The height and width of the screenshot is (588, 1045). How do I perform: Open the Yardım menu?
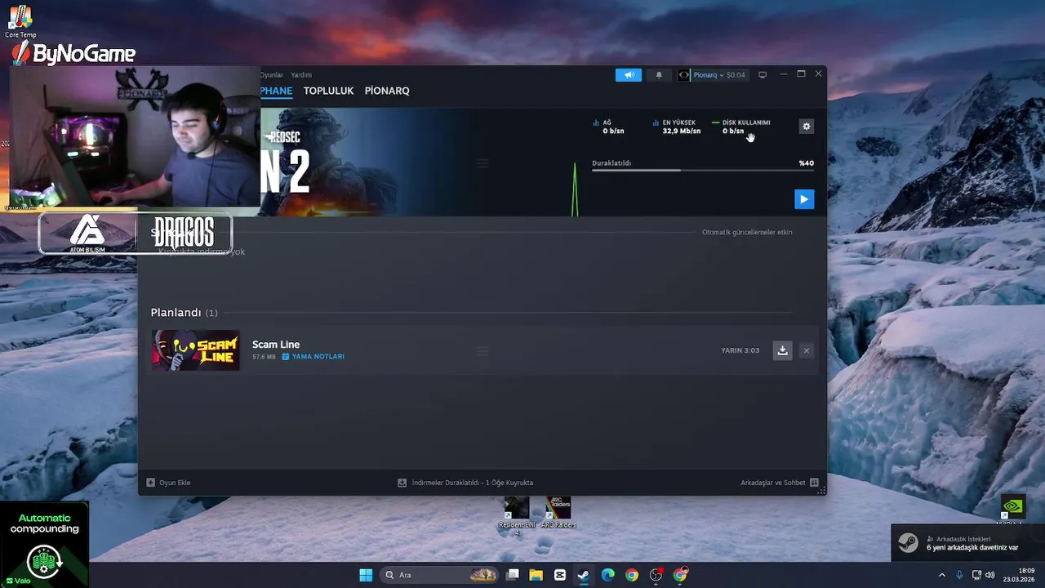301,75
